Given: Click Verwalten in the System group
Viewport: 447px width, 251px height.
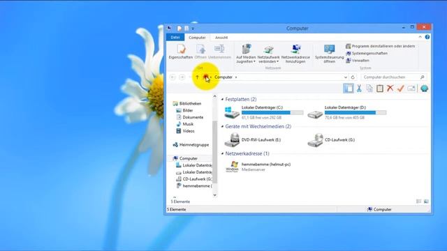Looking at the screenshot, I should (358, 61).
